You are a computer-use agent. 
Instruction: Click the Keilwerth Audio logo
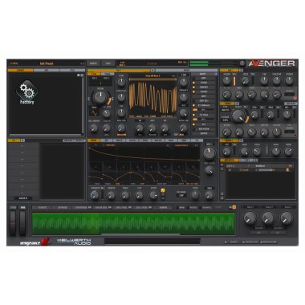(74, 242)
